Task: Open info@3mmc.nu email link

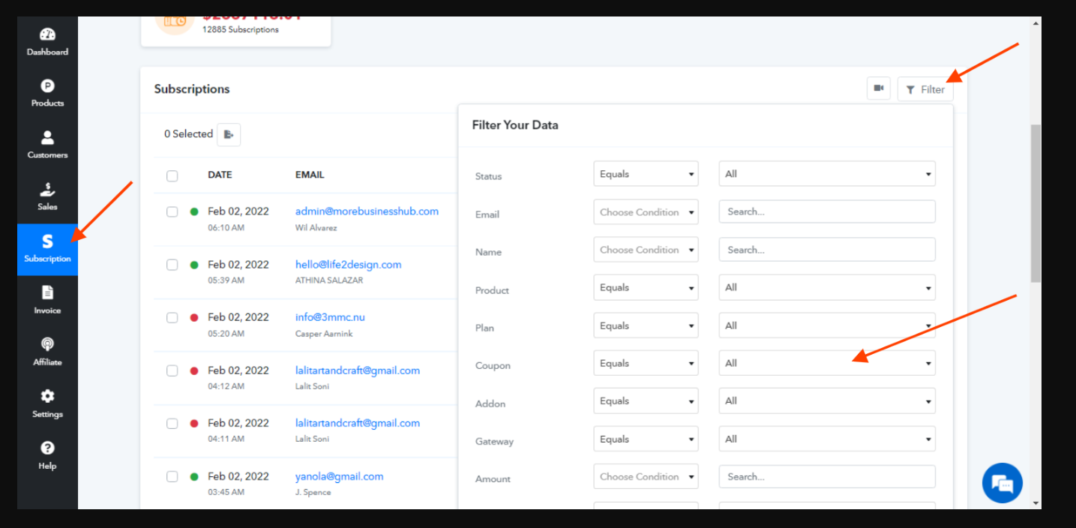Action: (x=330, y=317)
